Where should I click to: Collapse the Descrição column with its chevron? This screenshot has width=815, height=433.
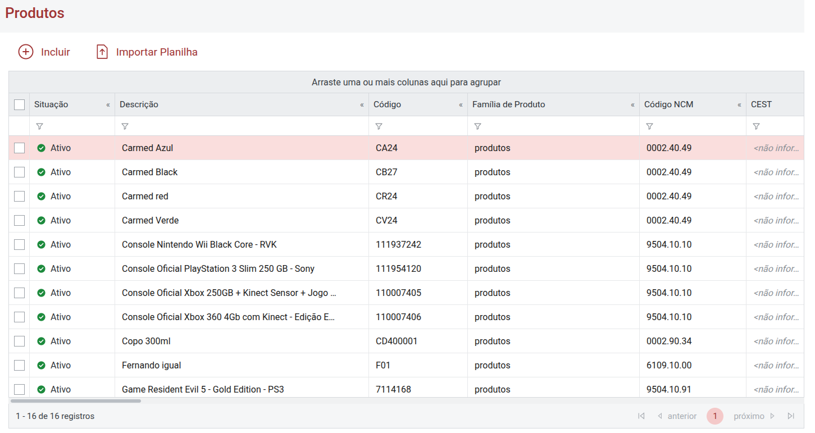pyautogui.click(x=362, y=105)
